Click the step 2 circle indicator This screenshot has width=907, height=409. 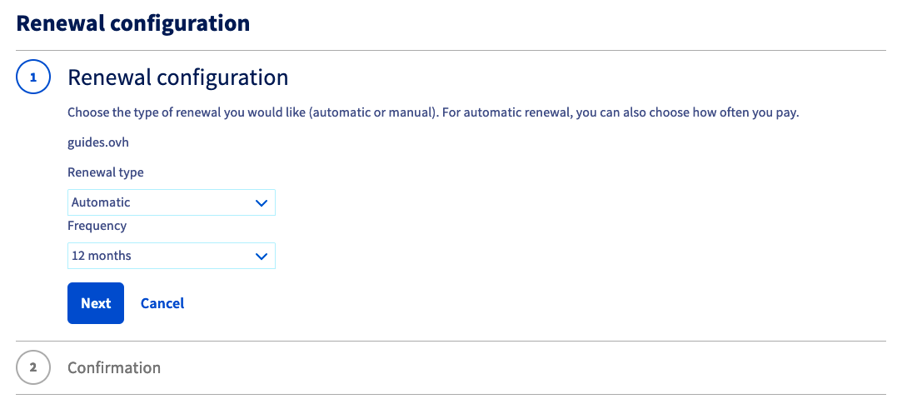tap(33, 367)
